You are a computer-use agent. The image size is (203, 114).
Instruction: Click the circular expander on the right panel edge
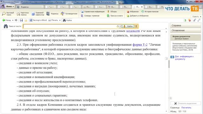[x=171, y=98]
